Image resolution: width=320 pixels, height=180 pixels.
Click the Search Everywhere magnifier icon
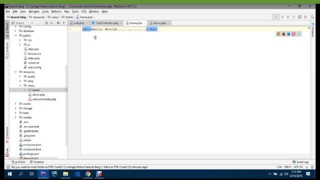[312, 17]
